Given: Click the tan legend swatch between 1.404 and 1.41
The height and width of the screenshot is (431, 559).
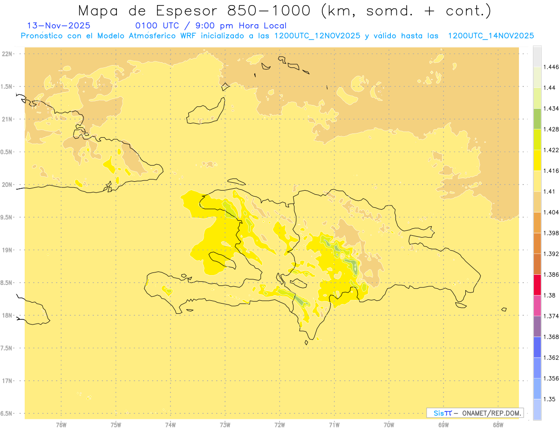Looking at the screenshot, I should click(x=537, y=202).
